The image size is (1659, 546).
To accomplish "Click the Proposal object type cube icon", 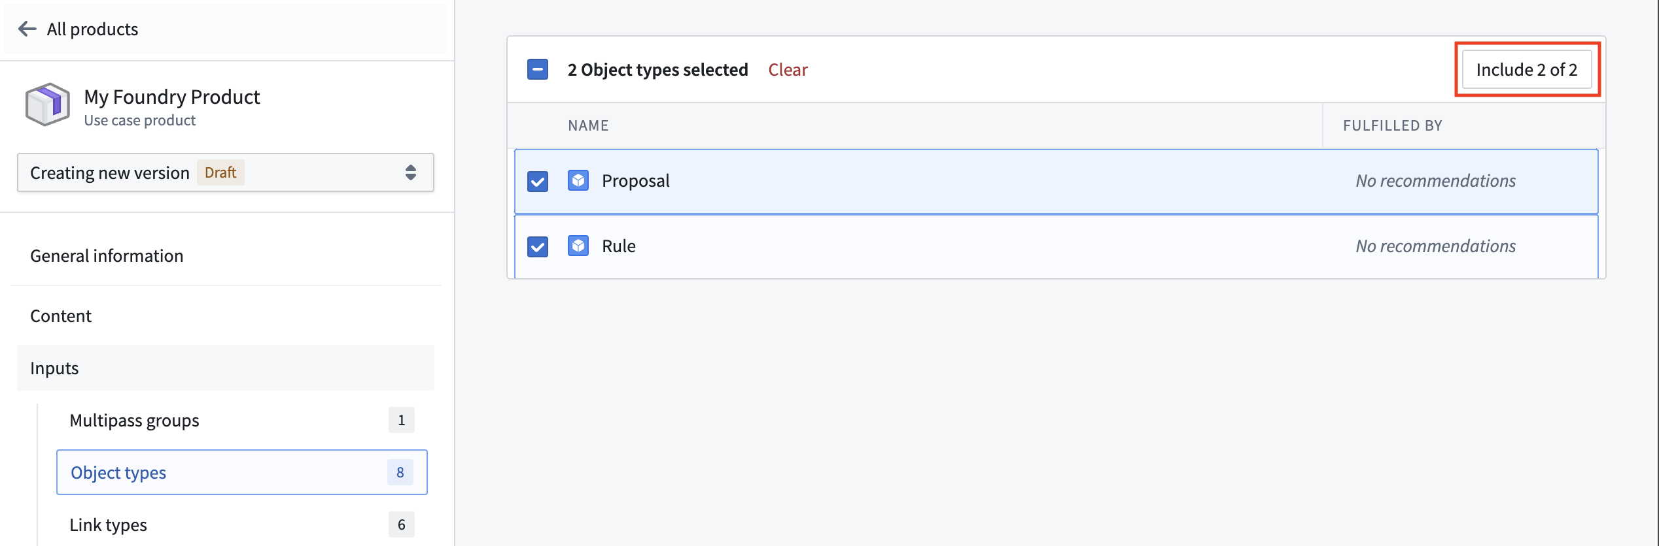I will click(x=578, y=180).
